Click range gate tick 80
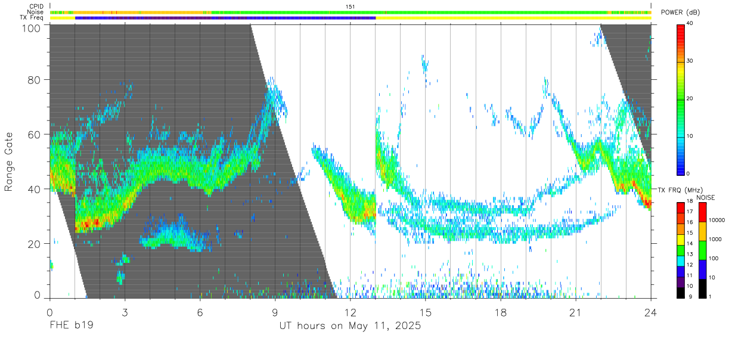Viewport: 732px width, 338px height. [x=35, y=79]
